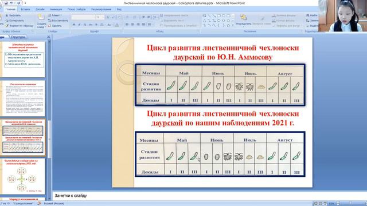Image resolution: width=367 pixels, height=206 pixels.
Task: Switch to Slide Sorter view
Action: [x=320, y=204]
